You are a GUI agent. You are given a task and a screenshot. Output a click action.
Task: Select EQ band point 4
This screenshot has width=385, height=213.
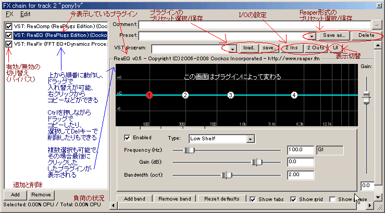pos(294,95)
